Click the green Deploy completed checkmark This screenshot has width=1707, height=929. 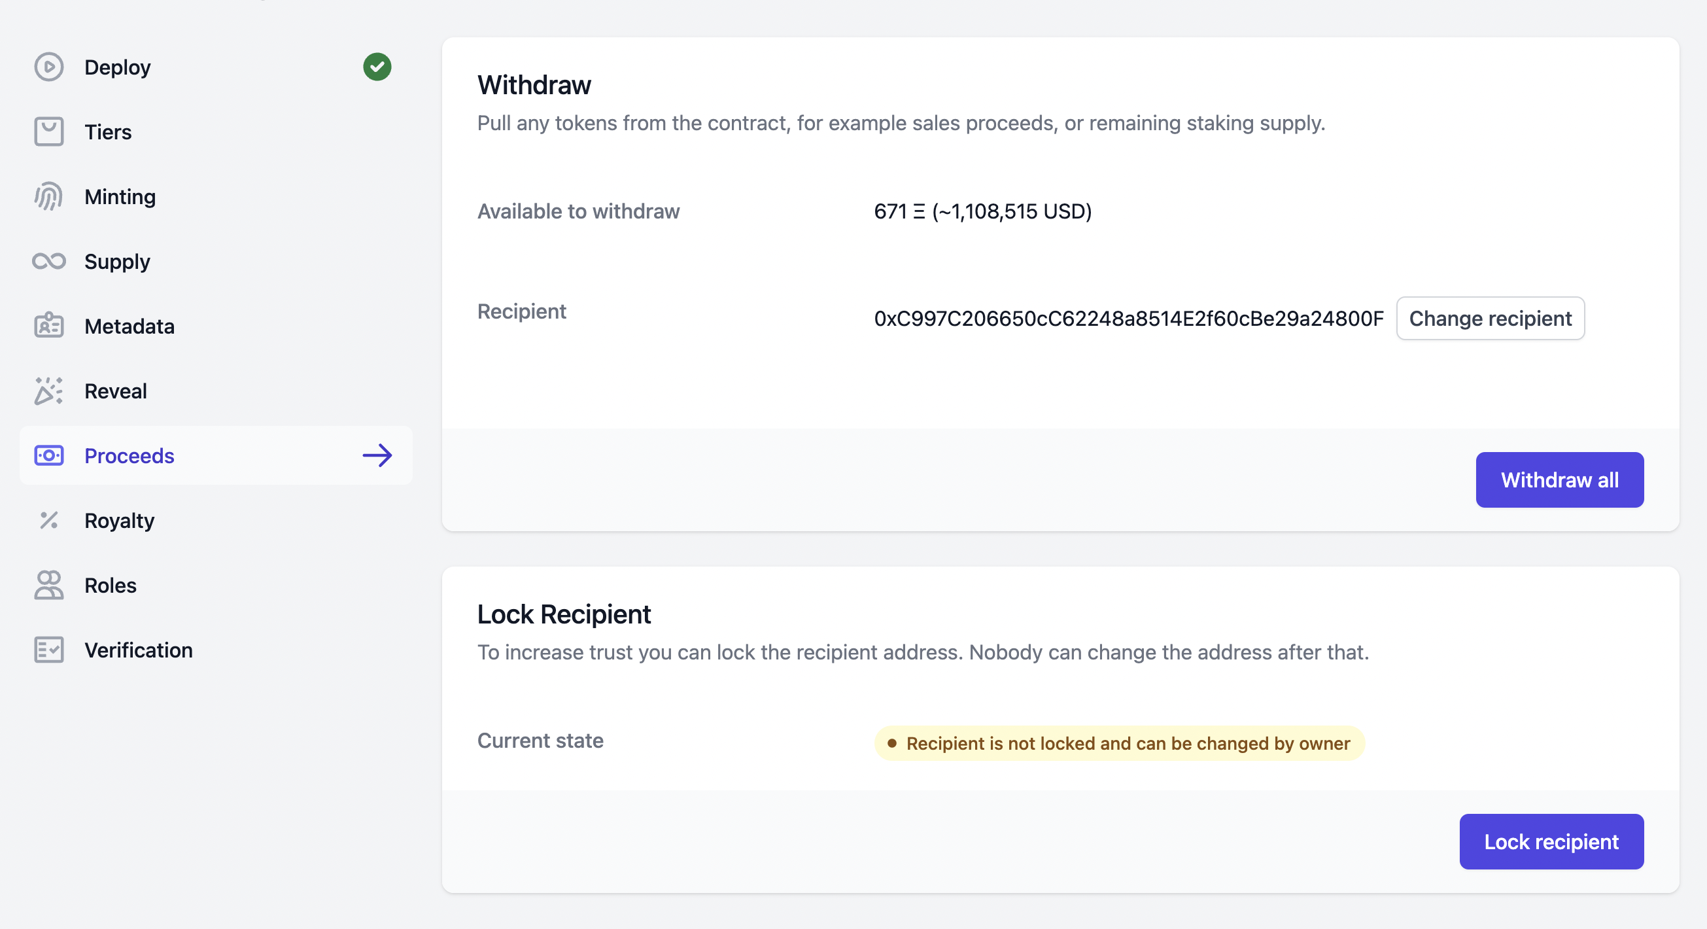377,67
